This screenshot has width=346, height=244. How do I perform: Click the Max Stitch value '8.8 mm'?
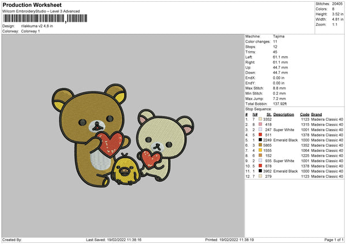pyautogui.click(x=279, y=88)
